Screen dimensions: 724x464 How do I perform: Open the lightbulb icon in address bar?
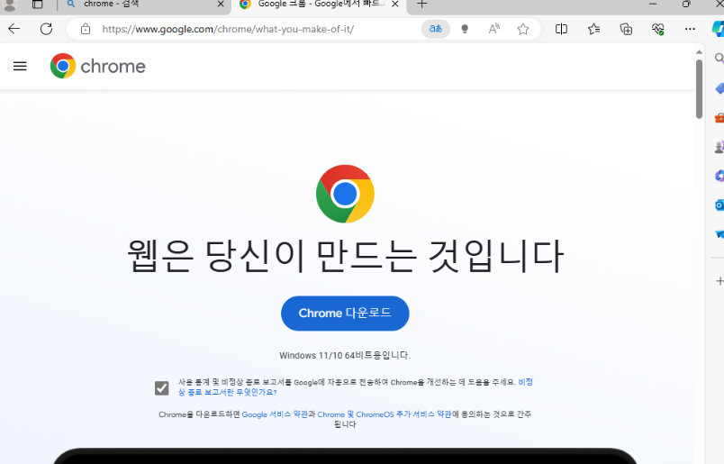(x=465, y=29)
